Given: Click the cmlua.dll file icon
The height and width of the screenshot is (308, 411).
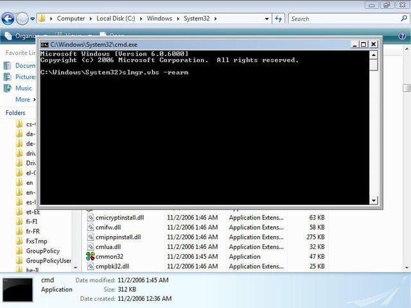Looking at the screenshot, I should 91,246.
